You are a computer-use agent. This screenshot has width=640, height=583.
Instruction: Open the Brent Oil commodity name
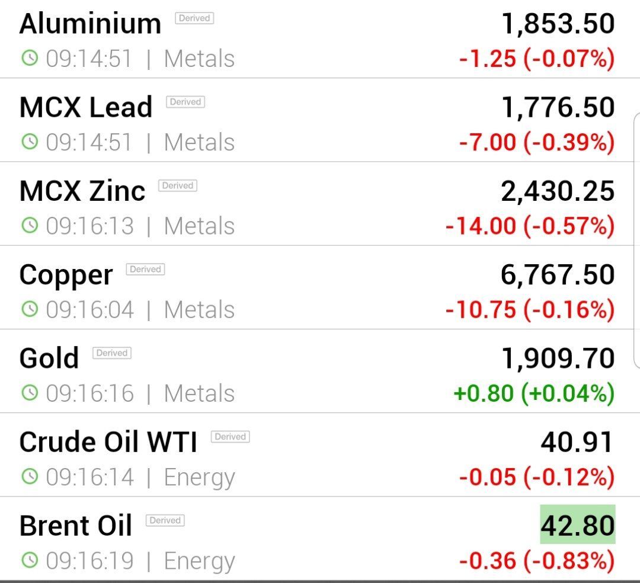(x=76, y=526)
